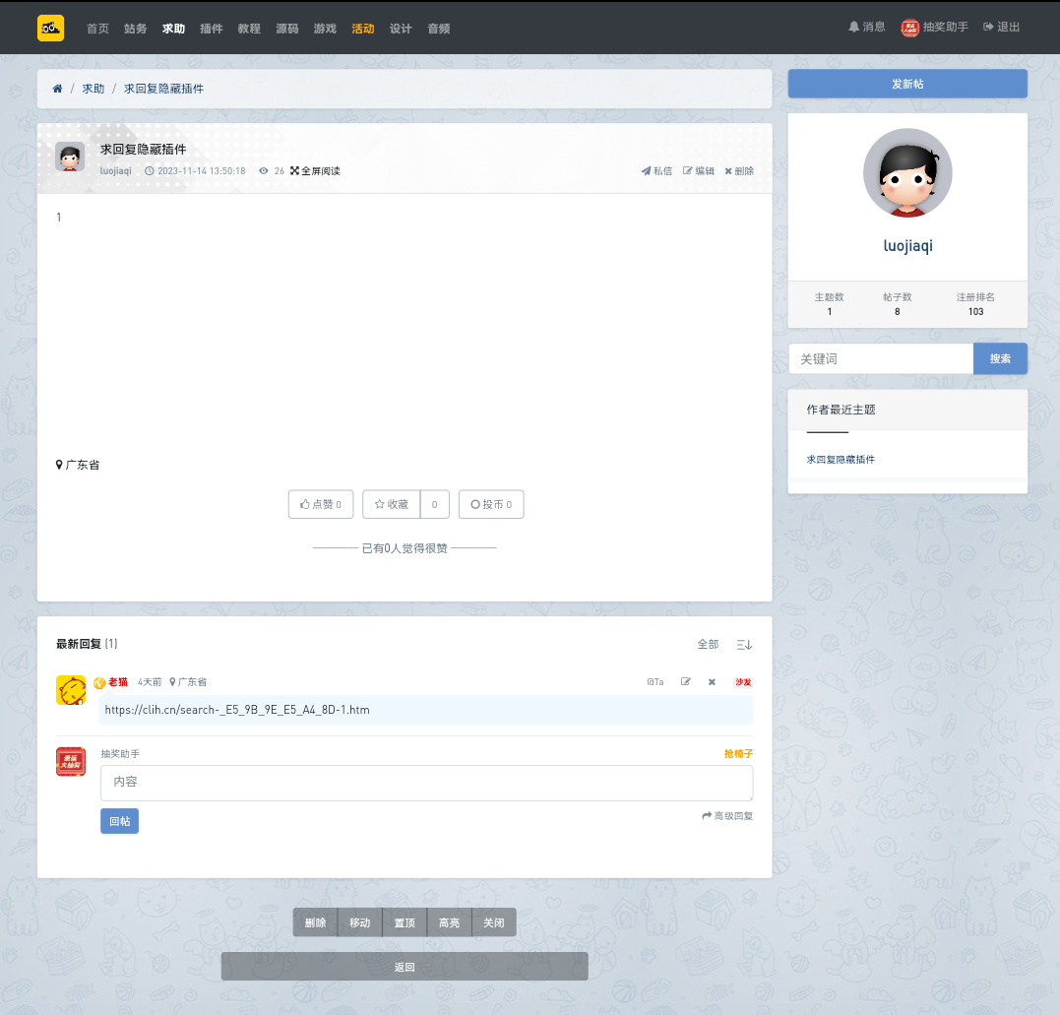Click the 发新帖 button
1060x1015 pixels.
(x=907, y=84)
